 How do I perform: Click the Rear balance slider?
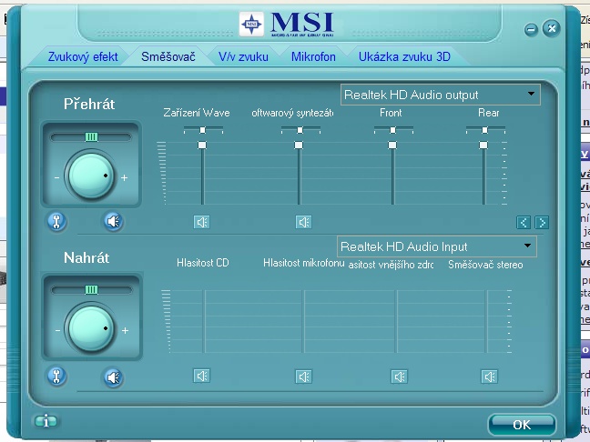click(x=485, y=130)
